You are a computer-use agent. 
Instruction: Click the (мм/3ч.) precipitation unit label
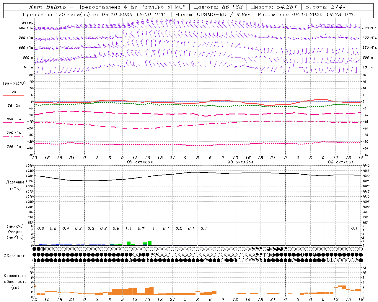click(15, 226)
